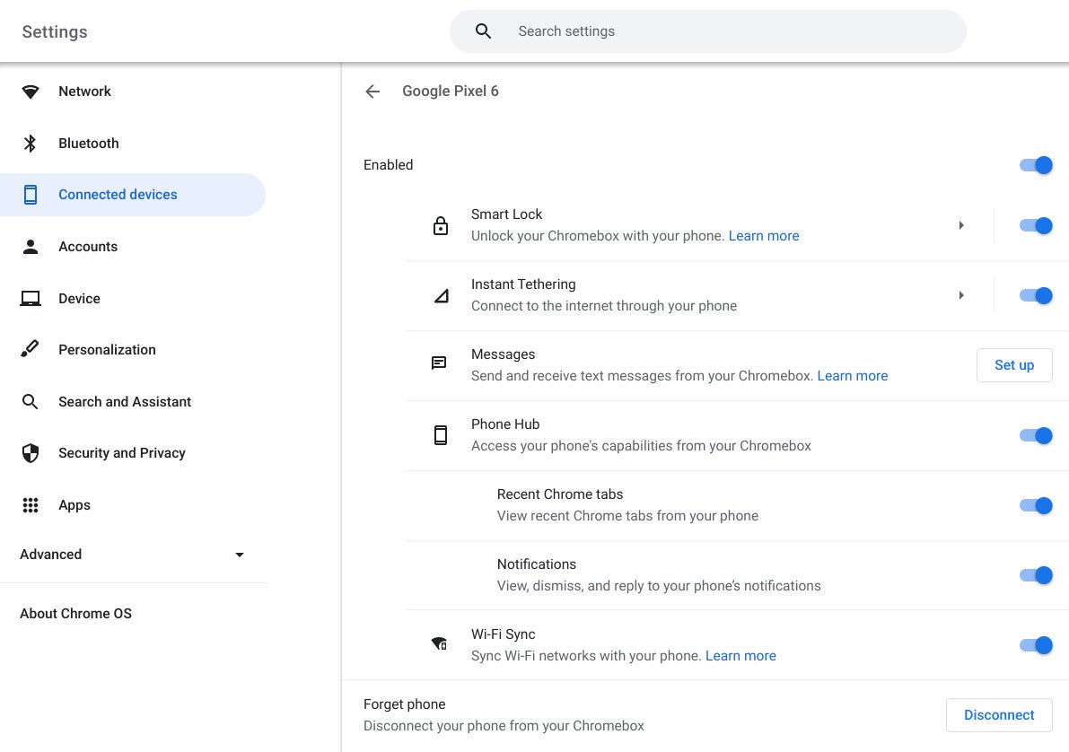Click the Enabled label text
This screenshot has width=1069, height=752.
point(388,165)
